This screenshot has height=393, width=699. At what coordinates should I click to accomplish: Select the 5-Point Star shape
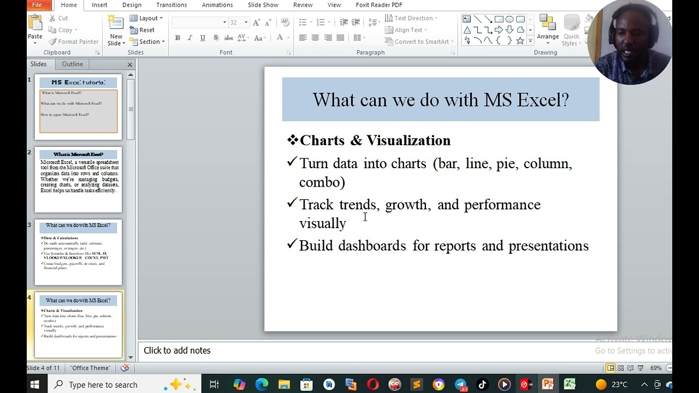(x=520, y=41)
